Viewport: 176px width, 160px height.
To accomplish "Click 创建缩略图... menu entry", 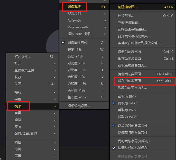I will (143, 7).
